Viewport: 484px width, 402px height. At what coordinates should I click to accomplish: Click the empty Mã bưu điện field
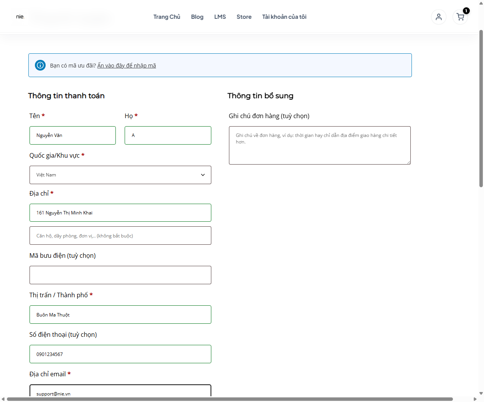120,275
